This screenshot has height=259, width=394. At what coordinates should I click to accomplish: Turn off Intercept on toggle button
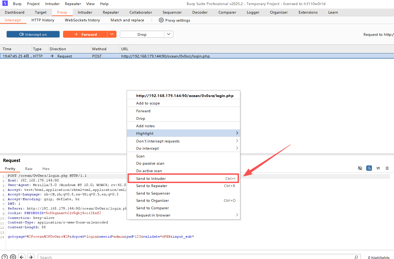pyautogui.click(x=33, y=34)
